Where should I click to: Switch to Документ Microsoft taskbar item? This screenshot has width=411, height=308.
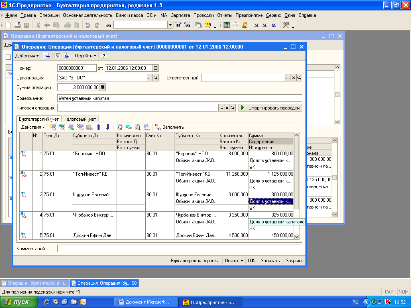pyautogui.click(x=146, y=302)
